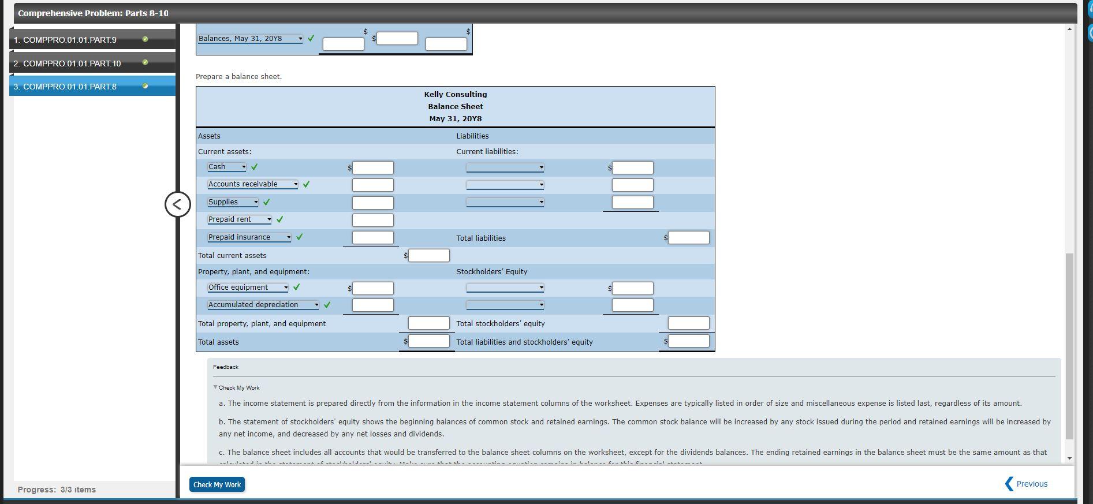Screen dimensions: 1093x504
Task: Click the first current liabilities amount field
Action: 633,167
